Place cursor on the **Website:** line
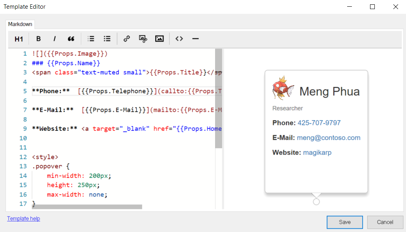The image size is (406, 232). pyautogui.click(x=127, y=129)
